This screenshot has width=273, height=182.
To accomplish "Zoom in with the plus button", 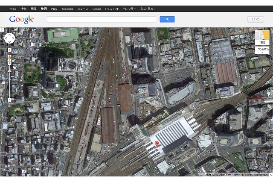I will pos(9,63).
